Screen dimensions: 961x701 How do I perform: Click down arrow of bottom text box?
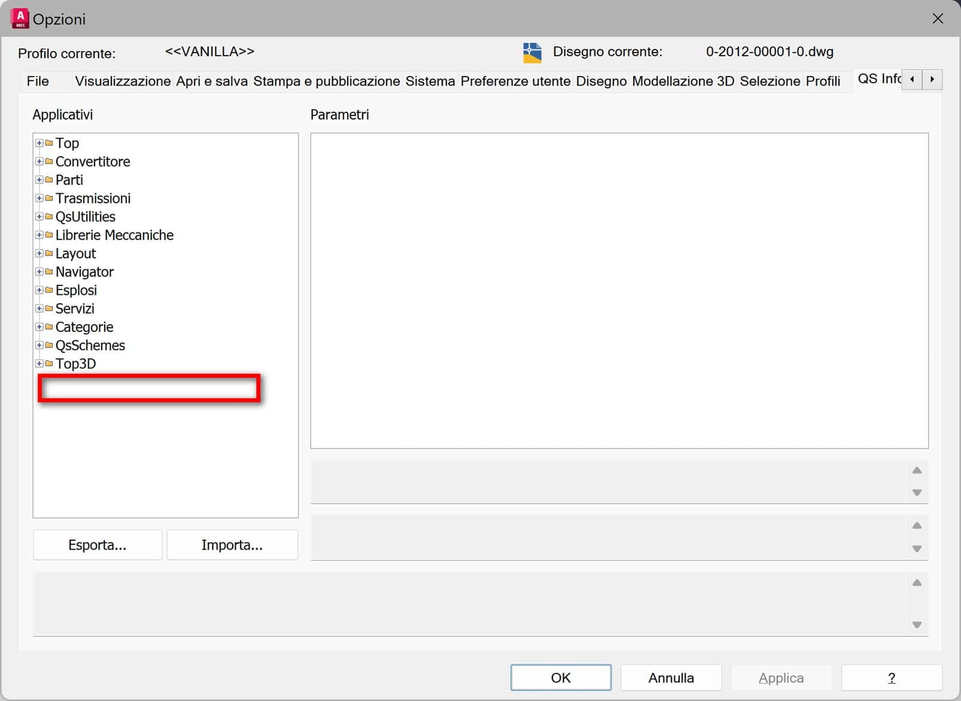coord(917,624)
